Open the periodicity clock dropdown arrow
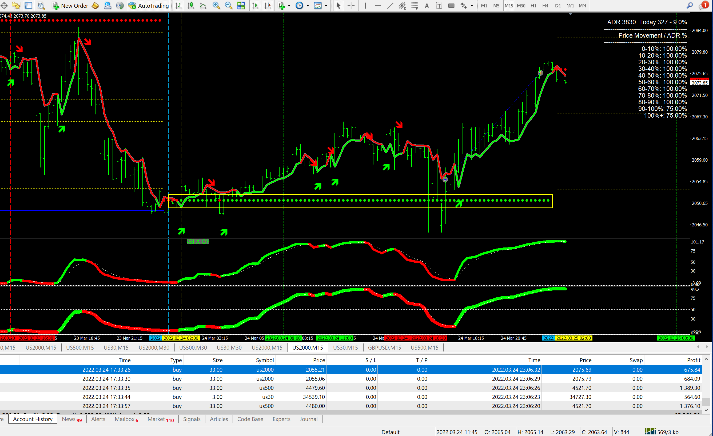The height and width of the screenshot is (436, 713). (307, 6)
